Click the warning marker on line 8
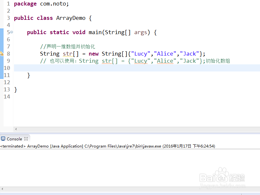The image size is (260, 195). pyautogui.click(x=2, y=54)
